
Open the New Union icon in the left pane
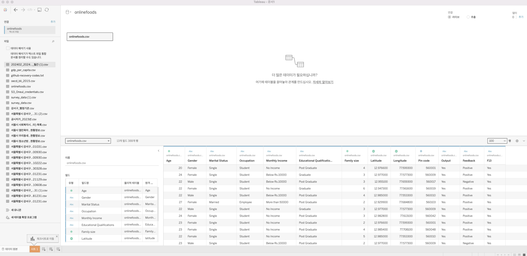8,210
